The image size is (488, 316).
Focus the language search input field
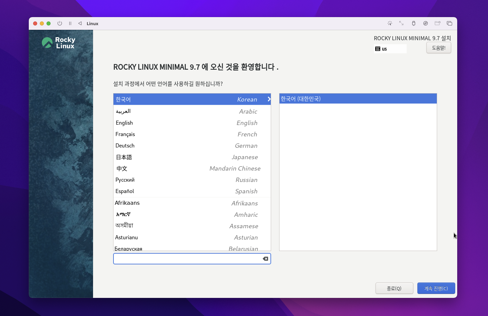tap(192, 259)
